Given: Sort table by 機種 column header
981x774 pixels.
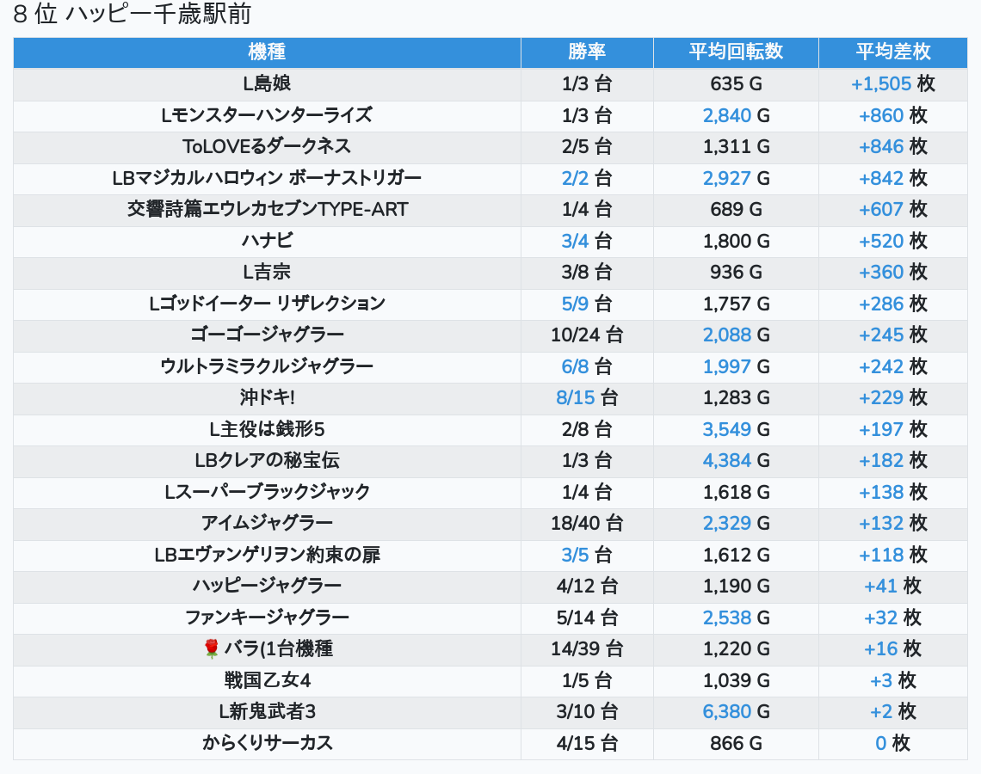Looking at the screenshot, I should point(267,52).
